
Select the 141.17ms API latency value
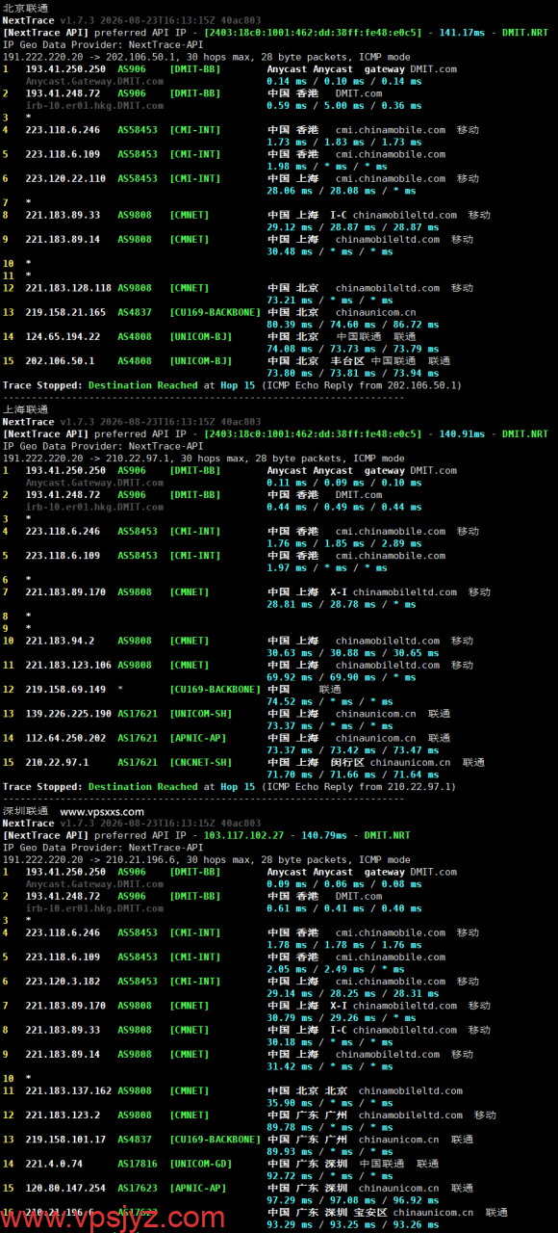click(463, 33)
